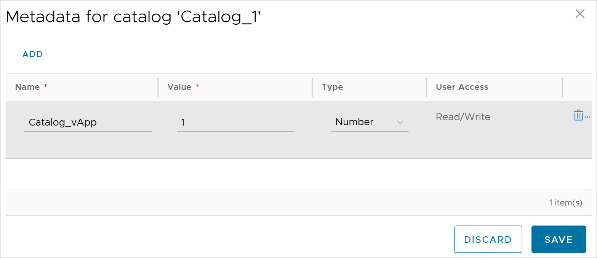This screenshot has width=597, height=258.
Task: Open the ellipsis menu beside trash icon
Action: coord(587,116)
